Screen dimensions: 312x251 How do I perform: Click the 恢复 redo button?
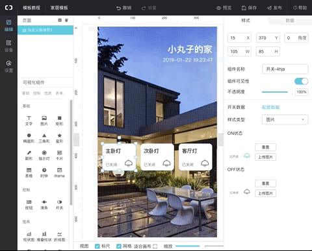pos(149,8)
